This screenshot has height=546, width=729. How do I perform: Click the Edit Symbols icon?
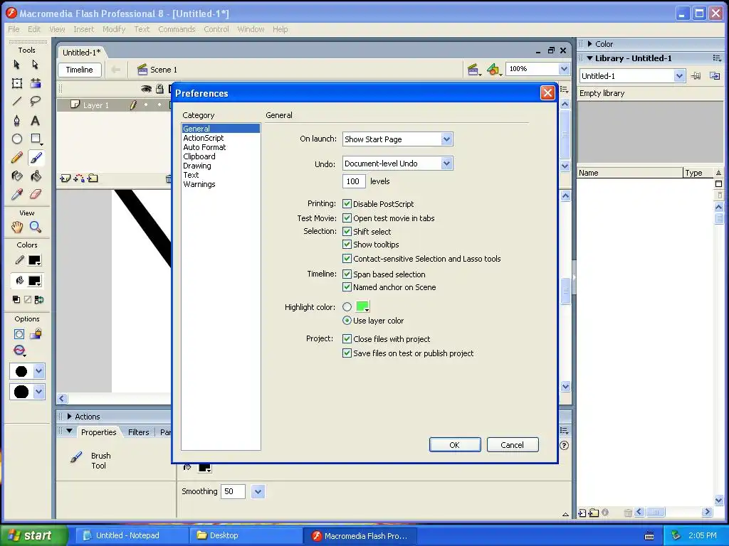pyautogui.click(x=493, y=70)
